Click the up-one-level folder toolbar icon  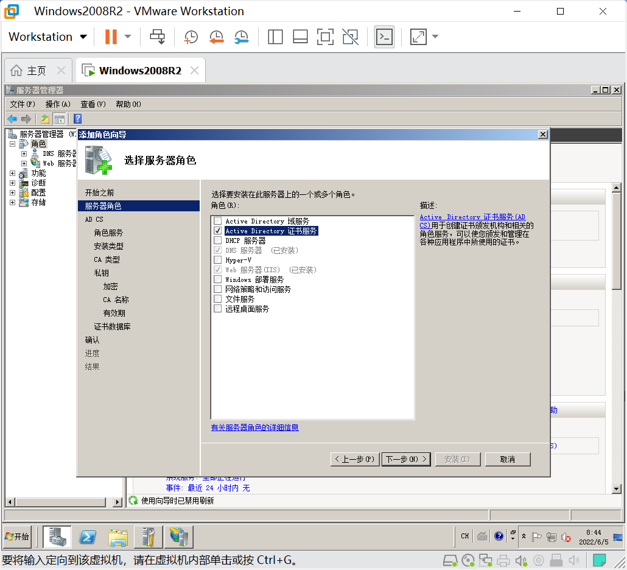click(x=45, y=119)
